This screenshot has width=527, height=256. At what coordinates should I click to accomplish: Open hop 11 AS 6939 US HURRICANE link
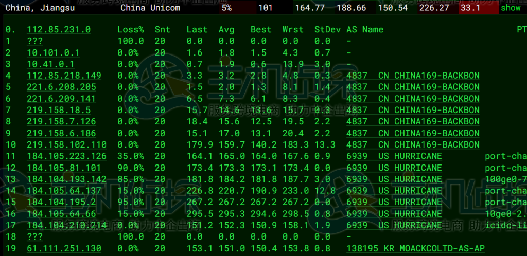[394, 156]
